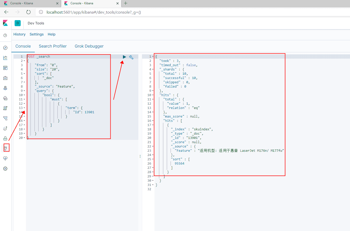350x231 pixels.
Task: Click the pane resizer handle between editors
Action: tap(140, 156)
